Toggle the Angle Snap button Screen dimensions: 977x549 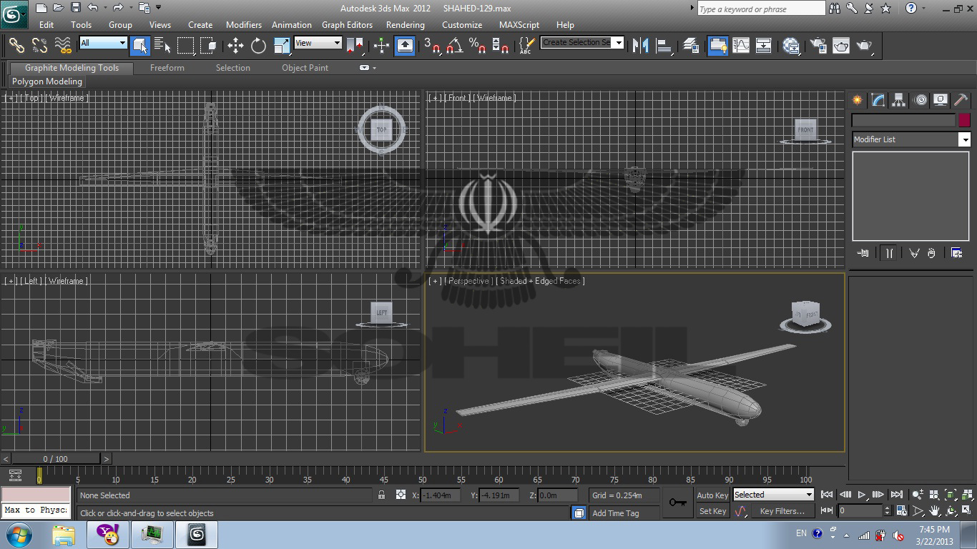454,46
